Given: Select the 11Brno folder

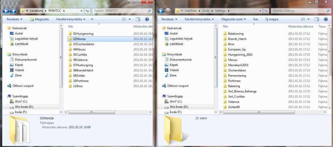Looking at the screenshot, I should click(78, 86).
